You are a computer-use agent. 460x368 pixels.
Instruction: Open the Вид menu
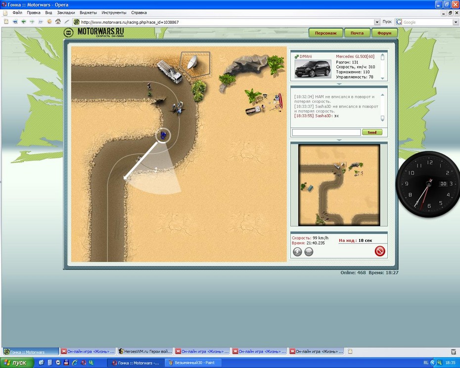(48, 13)
